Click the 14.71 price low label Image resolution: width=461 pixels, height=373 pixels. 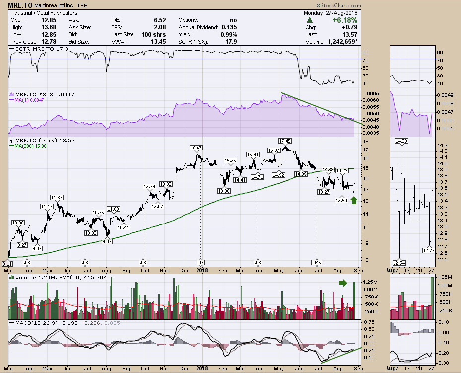pos(257,177)
